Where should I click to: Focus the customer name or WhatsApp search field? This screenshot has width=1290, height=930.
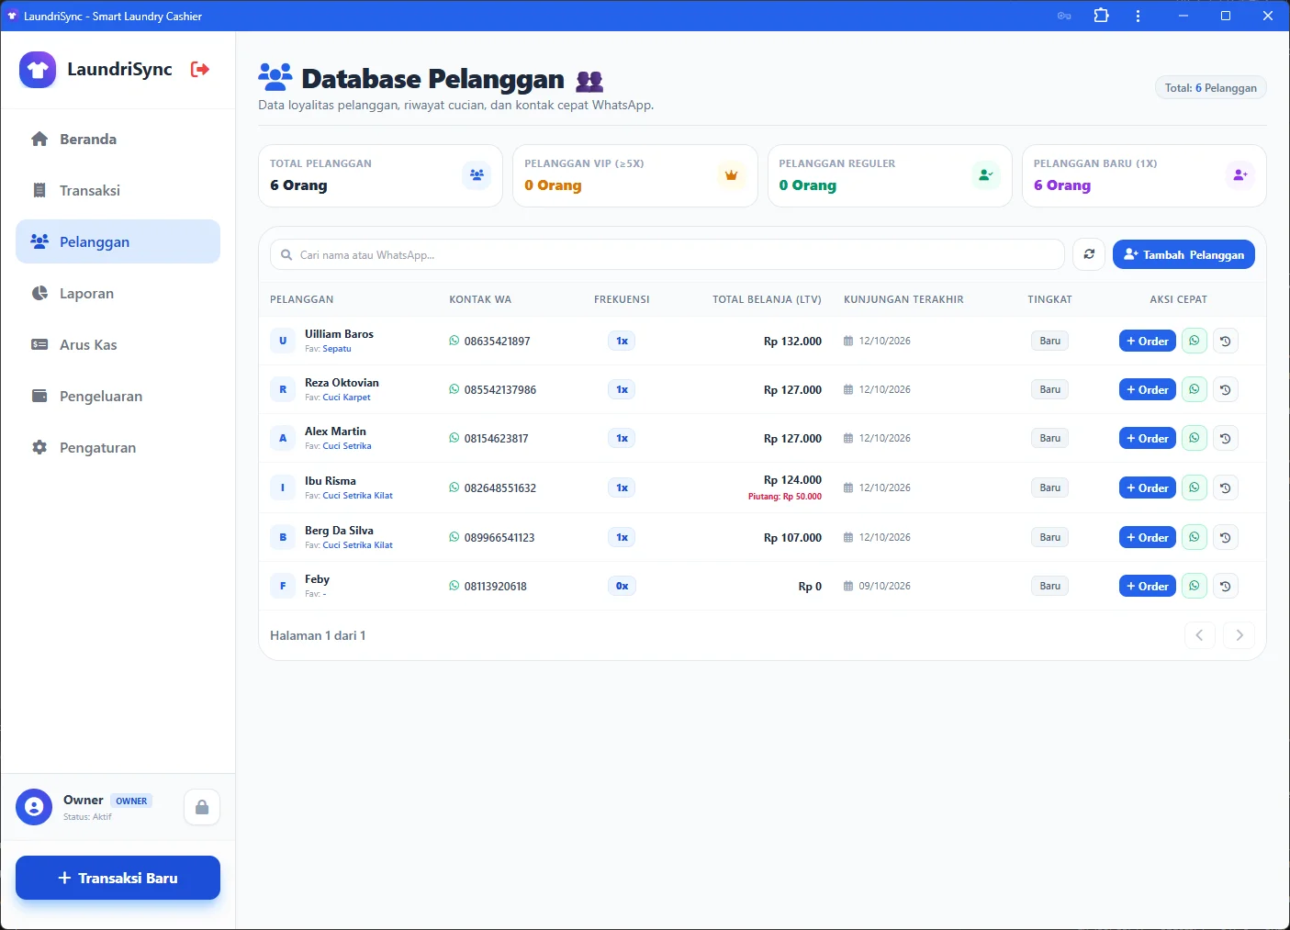coord(667,254)
